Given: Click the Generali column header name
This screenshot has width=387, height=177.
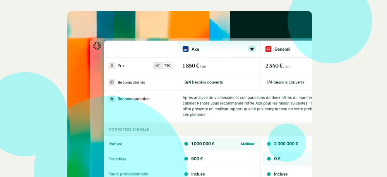Looking at the screenshot, I should 282,49.
